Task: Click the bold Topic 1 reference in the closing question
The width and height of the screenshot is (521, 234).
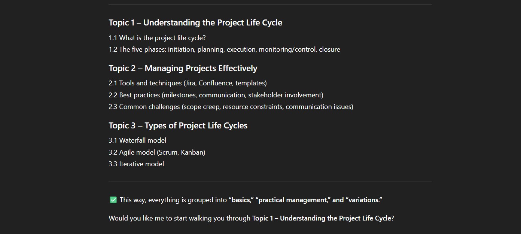Action: click(322, 218)
